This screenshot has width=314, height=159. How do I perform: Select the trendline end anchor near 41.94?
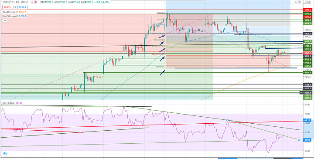pos(299,140)
